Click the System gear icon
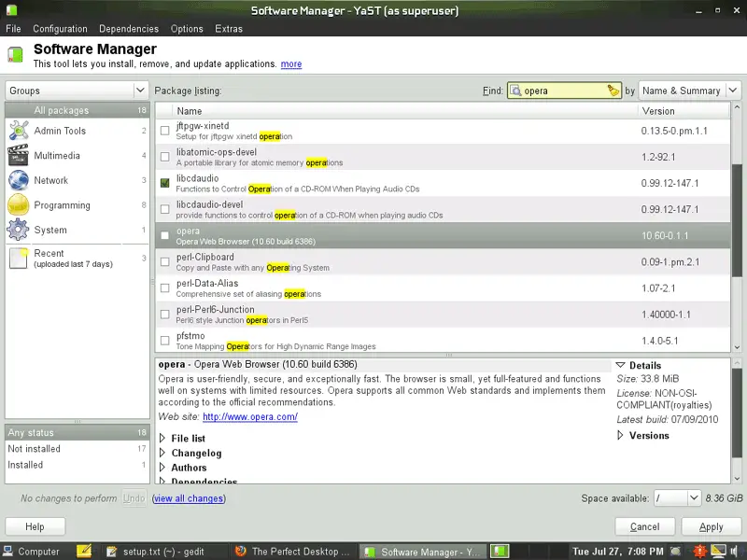The image size is (747, 560). click(19, 230)
